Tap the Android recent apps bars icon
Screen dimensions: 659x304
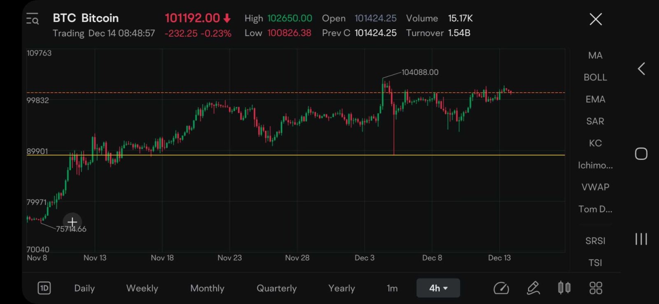[x=641, y=239]
